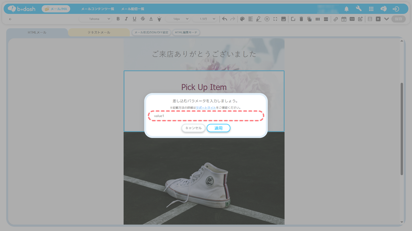The height and width of the screenshot is (231, 412).
Task: Go back with the left arrow
Action: coord(10,19)
